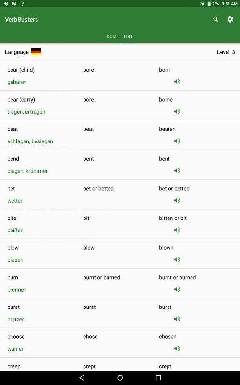Tap the speaker icon for bend

click(177, 171)
